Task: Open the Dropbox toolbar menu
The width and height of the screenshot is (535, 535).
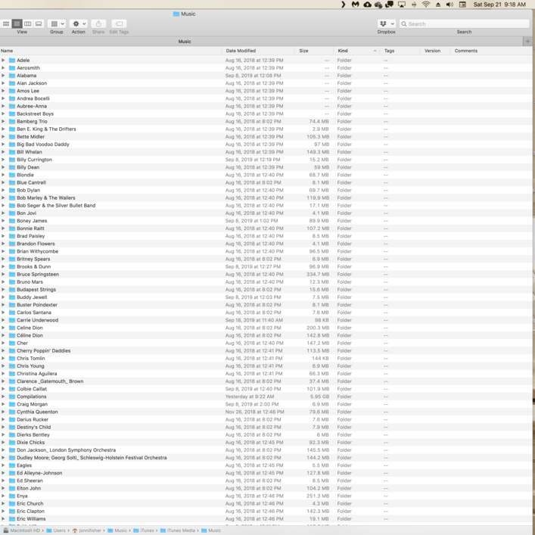Action: point(387,23)
